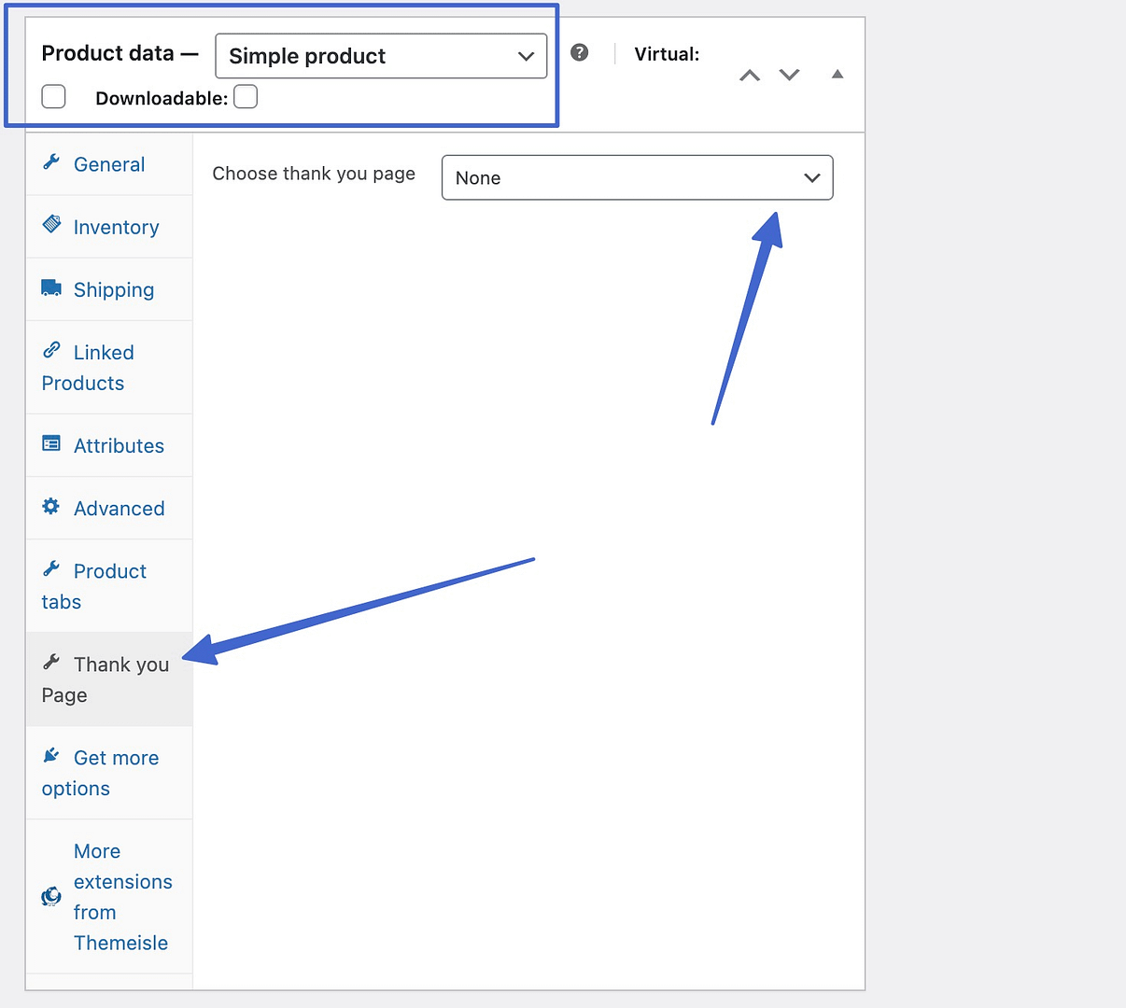This screenshot has height=1008, width=1126.
Task: Tick the Downloadable checkbox
Action: click(246, 97)
